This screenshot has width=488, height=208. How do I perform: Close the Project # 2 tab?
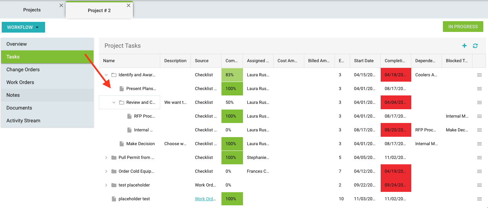129,5
